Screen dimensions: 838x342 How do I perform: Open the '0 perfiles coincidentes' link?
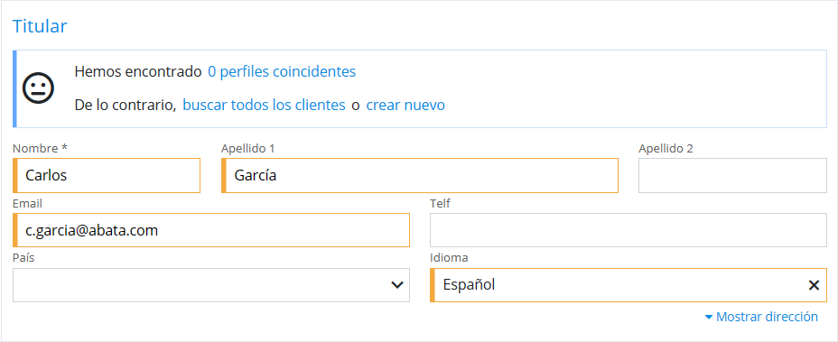pos(282,71)
